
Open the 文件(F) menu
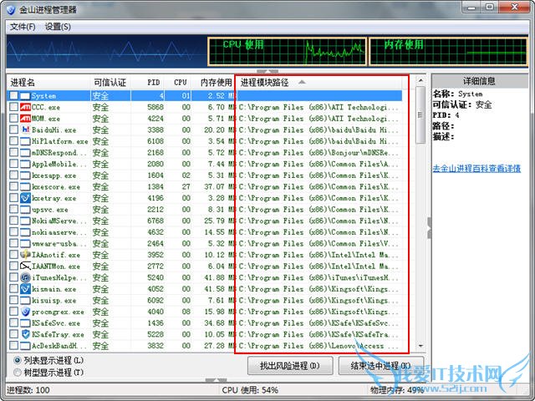(x=23, y=27)
